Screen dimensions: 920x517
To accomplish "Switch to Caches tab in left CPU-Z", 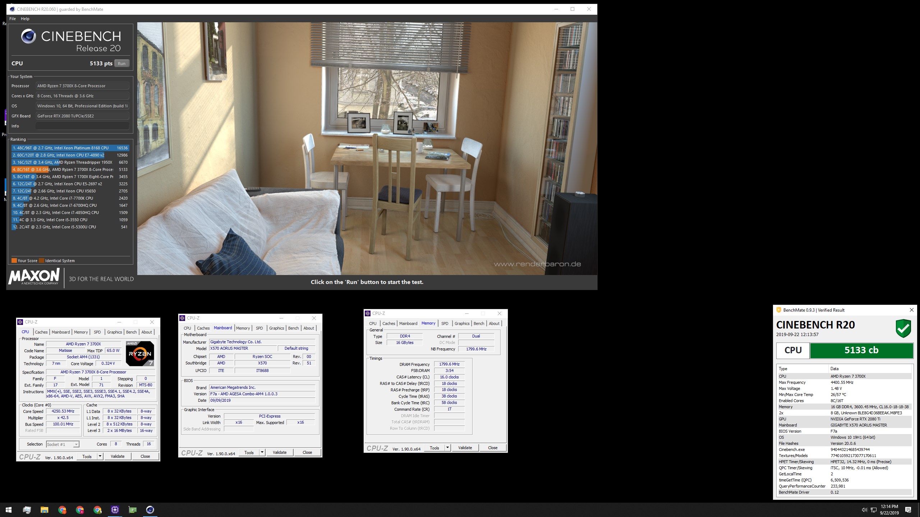I will tap(41, 332).
